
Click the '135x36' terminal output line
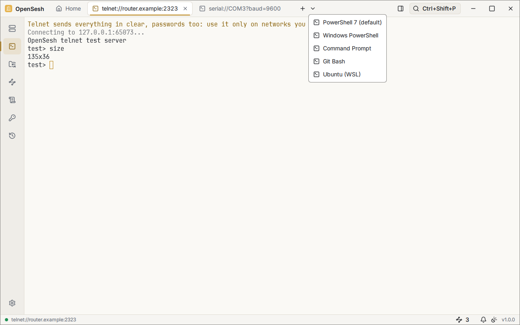pyautogui.click(x=39, y=57)
